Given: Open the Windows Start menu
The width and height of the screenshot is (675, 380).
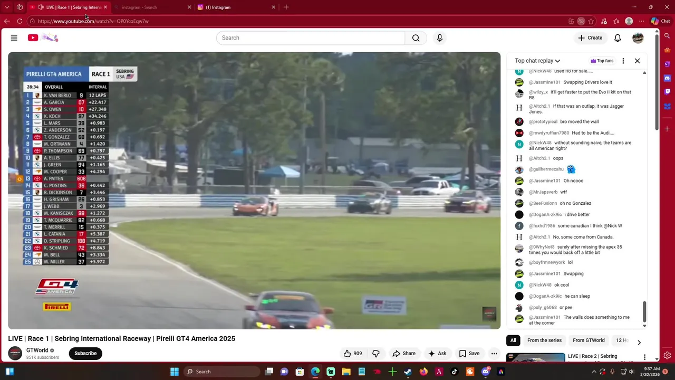Looking at the screenshot, I should 175,372.
